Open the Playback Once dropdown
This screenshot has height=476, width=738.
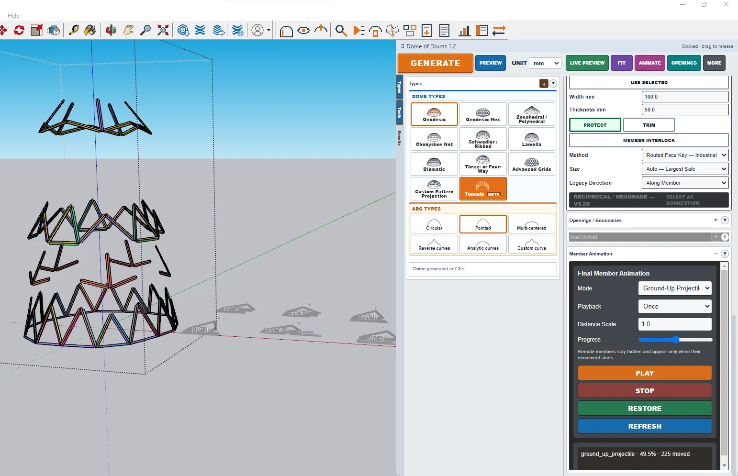click(x=675, y=306)
